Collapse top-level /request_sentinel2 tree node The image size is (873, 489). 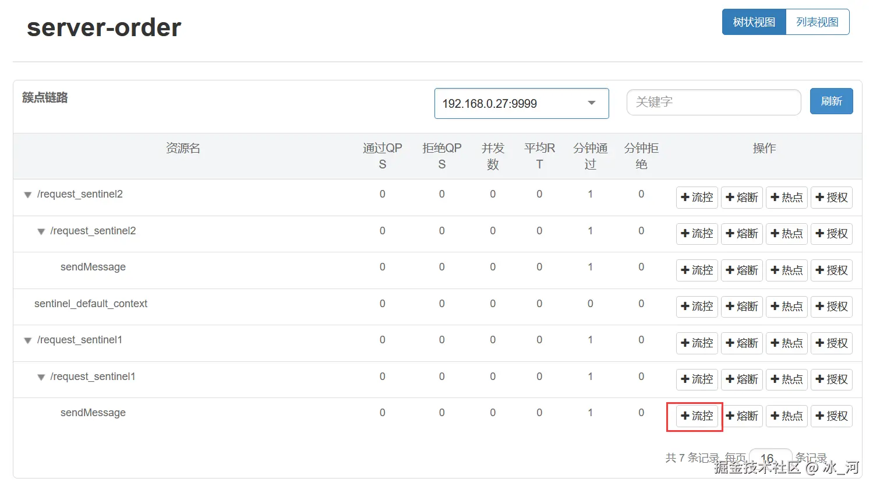[x=27, y=195]
